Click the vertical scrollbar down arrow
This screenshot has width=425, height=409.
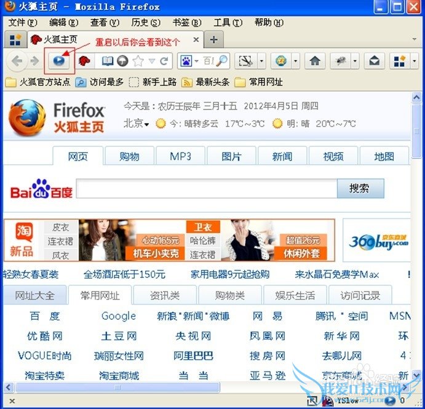[x=416, y=375]
